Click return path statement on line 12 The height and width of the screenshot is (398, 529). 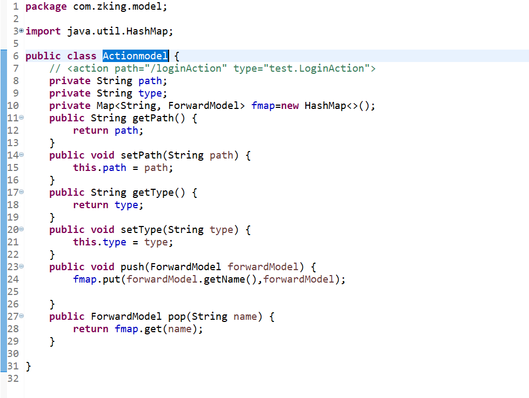108,131
